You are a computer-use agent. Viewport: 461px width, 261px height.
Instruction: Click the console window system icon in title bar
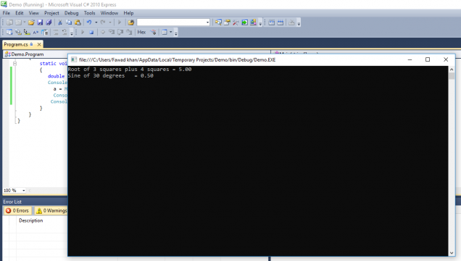(x=74, y=59)
